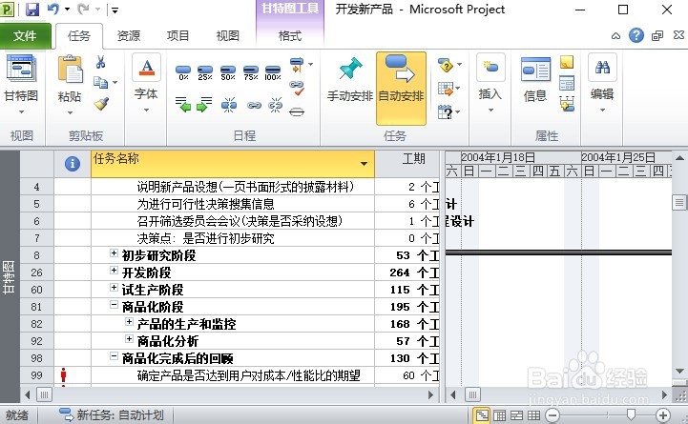Click the Split Task icon
The image size is (688, 424).
229,105
